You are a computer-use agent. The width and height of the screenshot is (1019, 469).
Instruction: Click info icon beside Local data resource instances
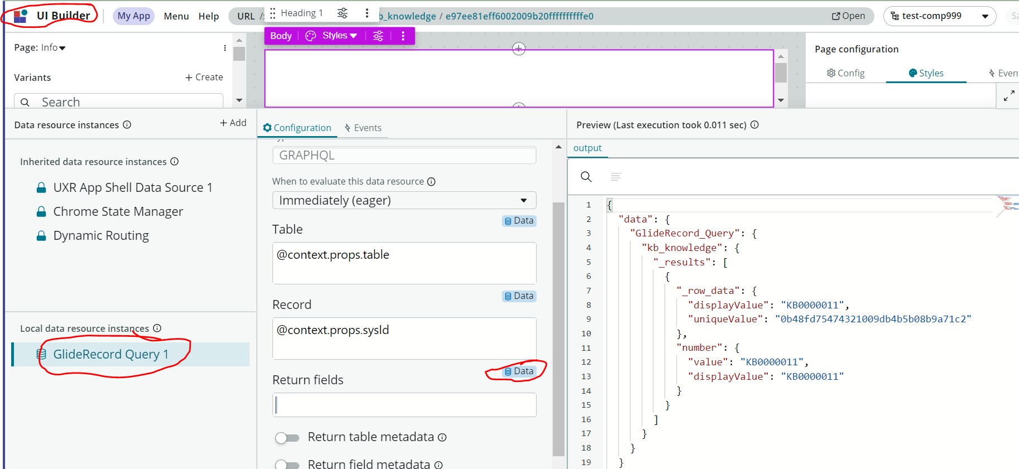tap(157, 328)
